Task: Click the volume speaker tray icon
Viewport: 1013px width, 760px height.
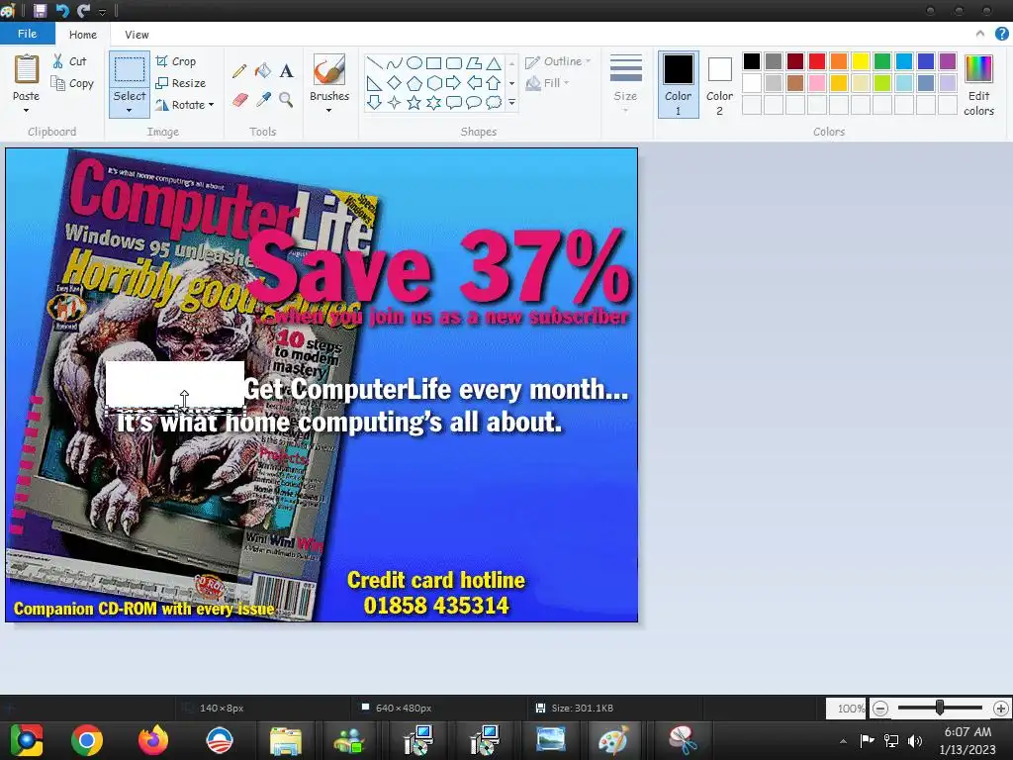Action: click(x=915, y=740)
